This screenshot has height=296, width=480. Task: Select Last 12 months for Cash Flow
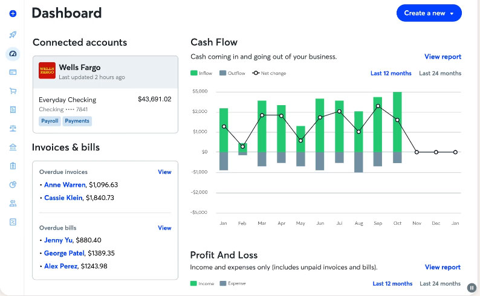(x=391, y=74)
